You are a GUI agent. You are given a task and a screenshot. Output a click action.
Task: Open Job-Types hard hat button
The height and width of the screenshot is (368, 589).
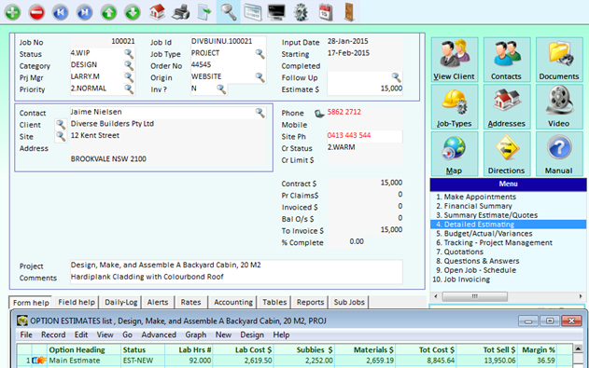(x=455, y=107)
